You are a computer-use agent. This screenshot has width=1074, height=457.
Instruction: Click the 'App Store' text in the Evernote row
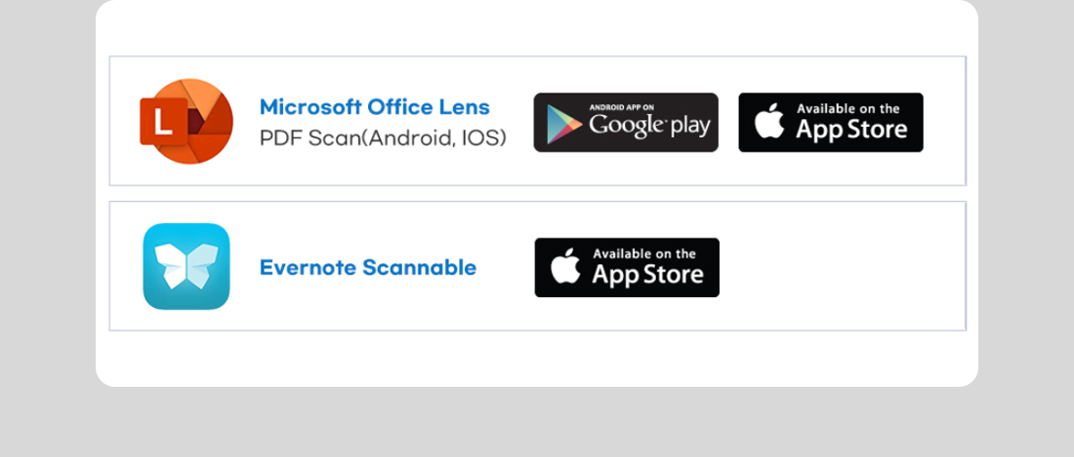coord(647,275)
